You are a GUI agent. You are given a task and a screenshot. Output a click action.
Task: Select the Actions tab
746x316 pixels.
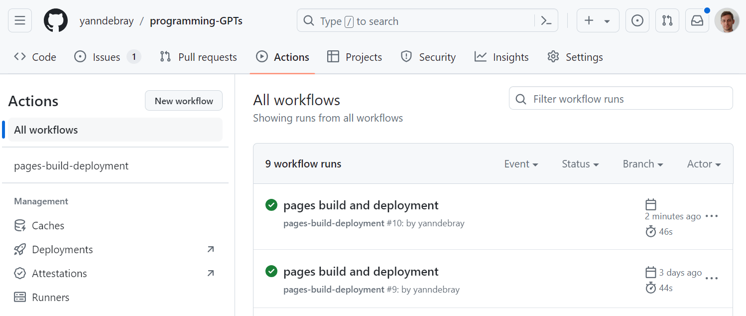pyautogui.click(x=282, y=57)
